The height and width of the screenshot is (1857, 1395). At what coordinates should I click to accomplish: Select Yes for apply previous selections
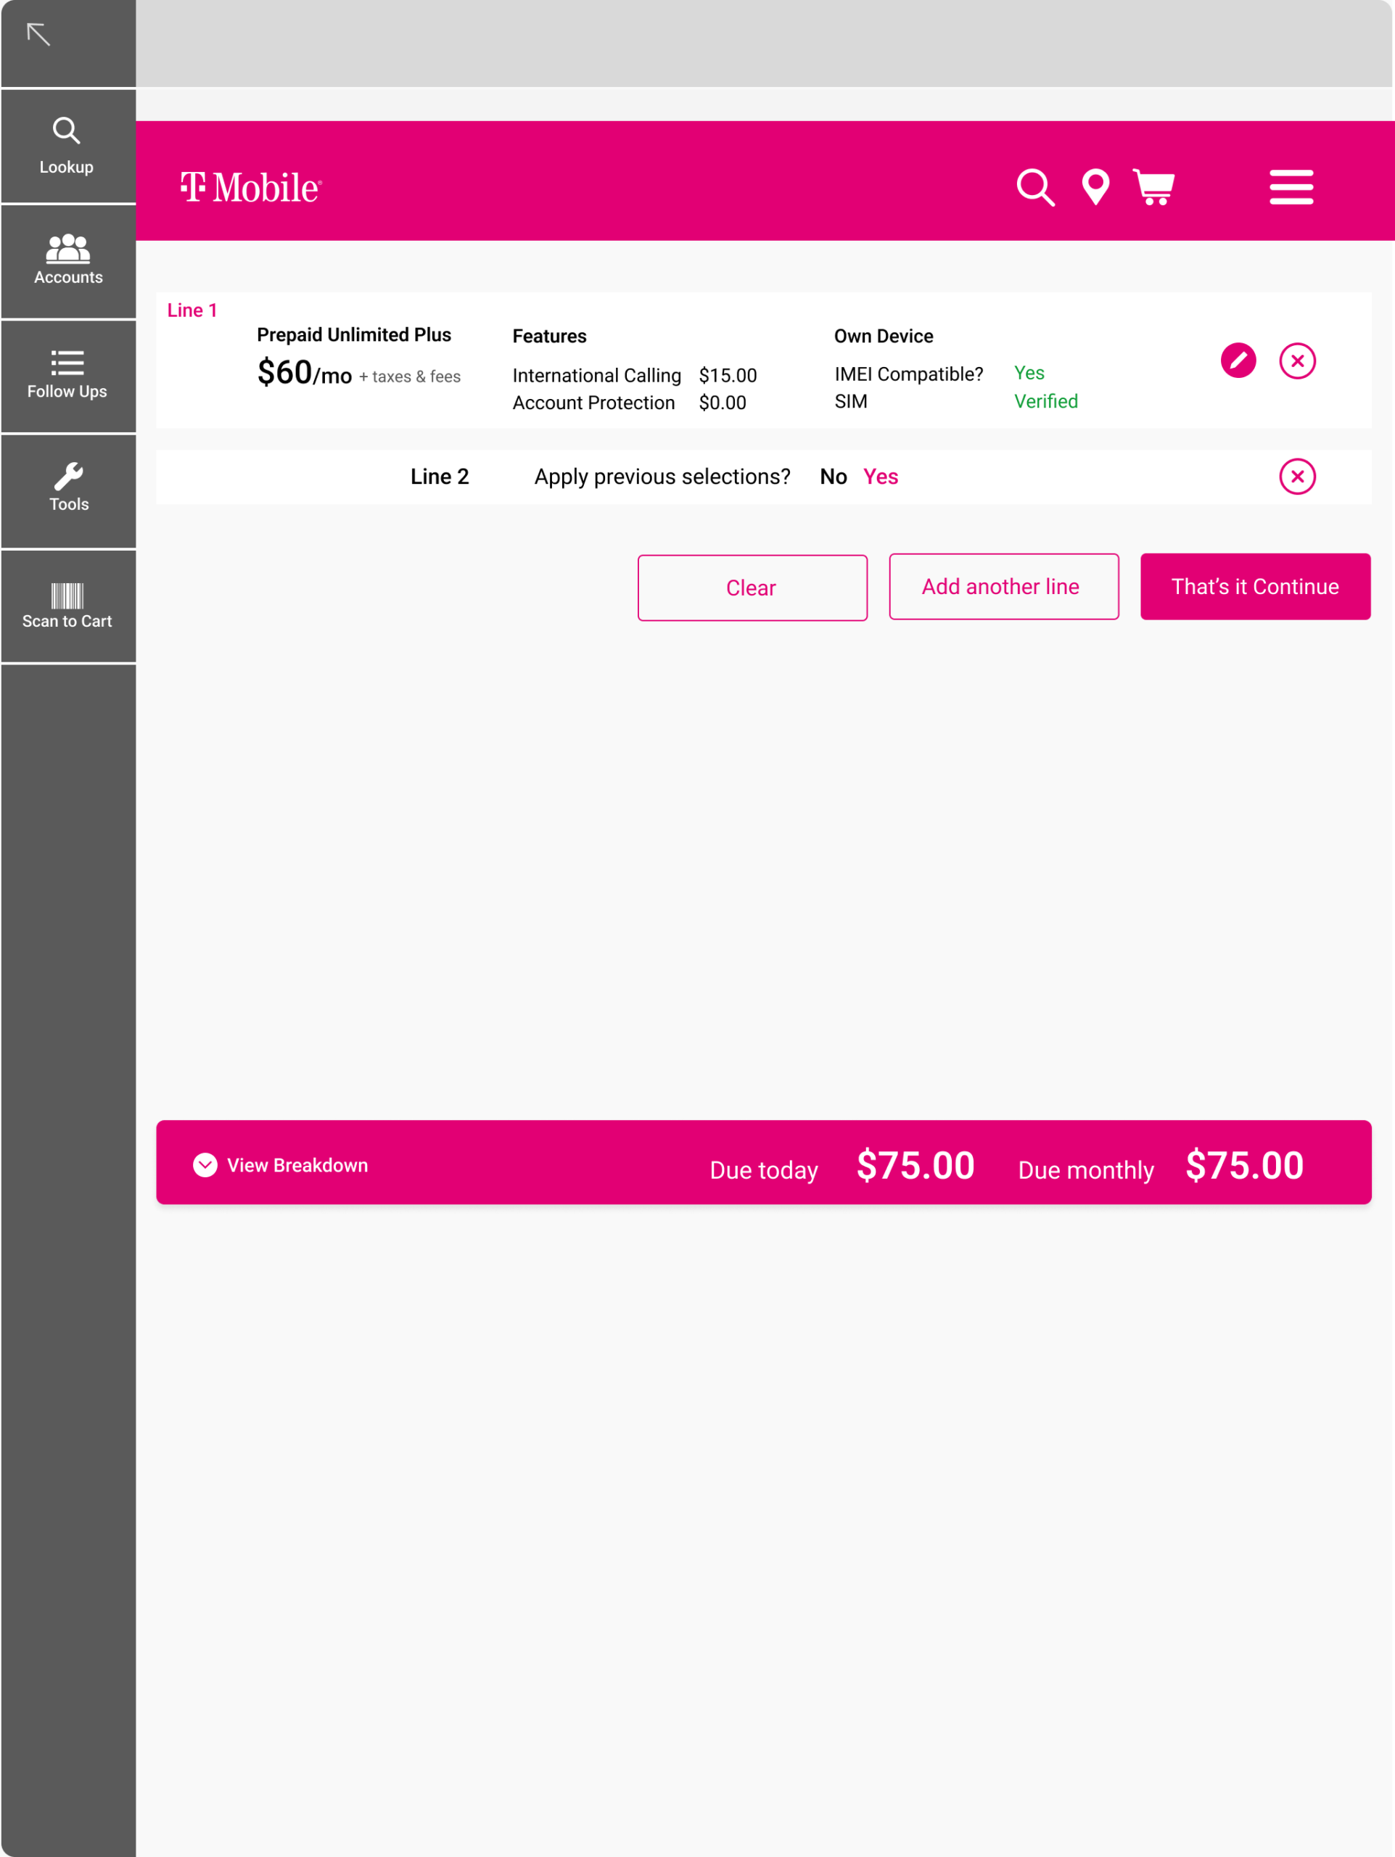point(881,477)
